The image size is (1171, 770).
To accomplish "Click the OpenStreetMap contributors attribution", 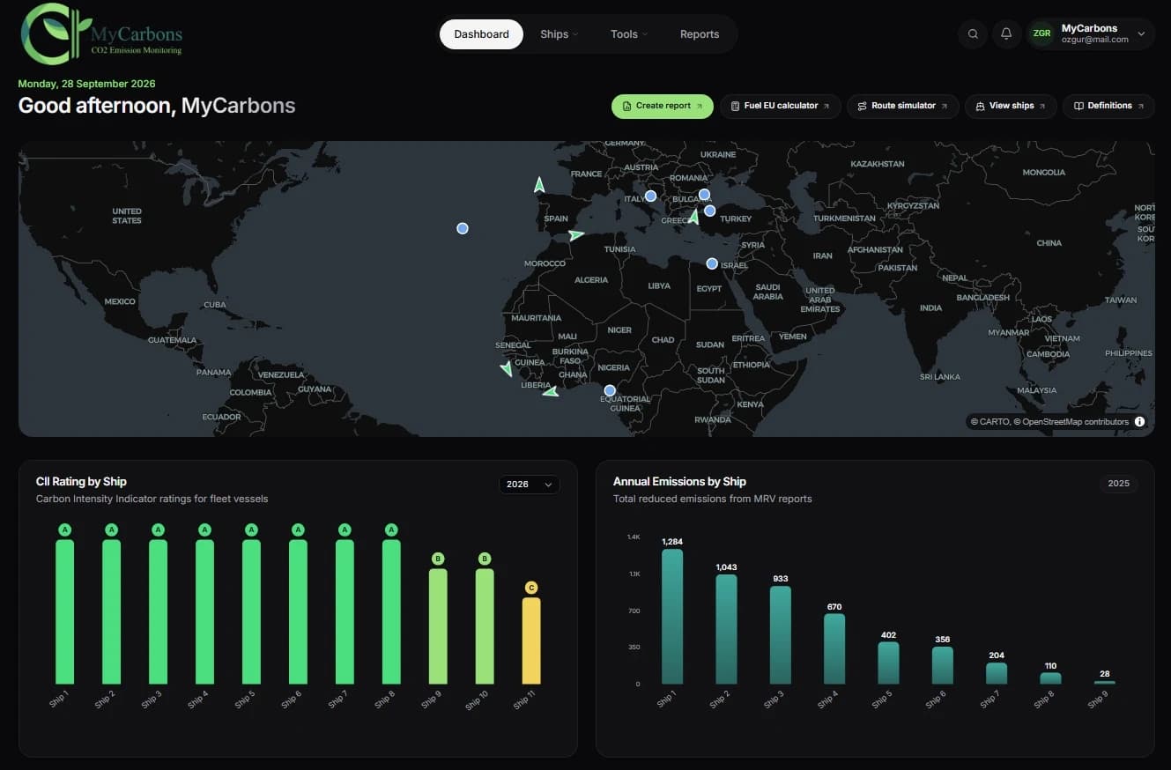I will click(1075, 422).
